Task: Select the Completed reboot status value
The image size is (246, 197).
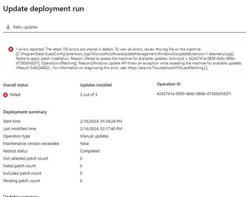Action: point(90,151)
